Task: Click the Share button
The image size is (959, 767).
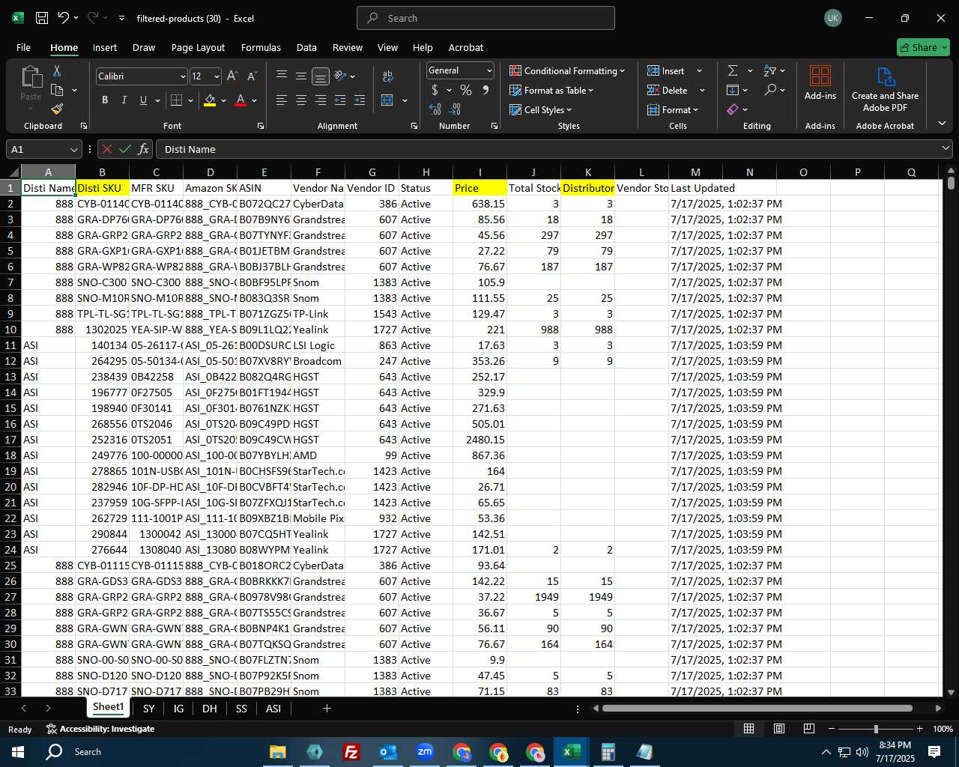Action: pos(923,47)
